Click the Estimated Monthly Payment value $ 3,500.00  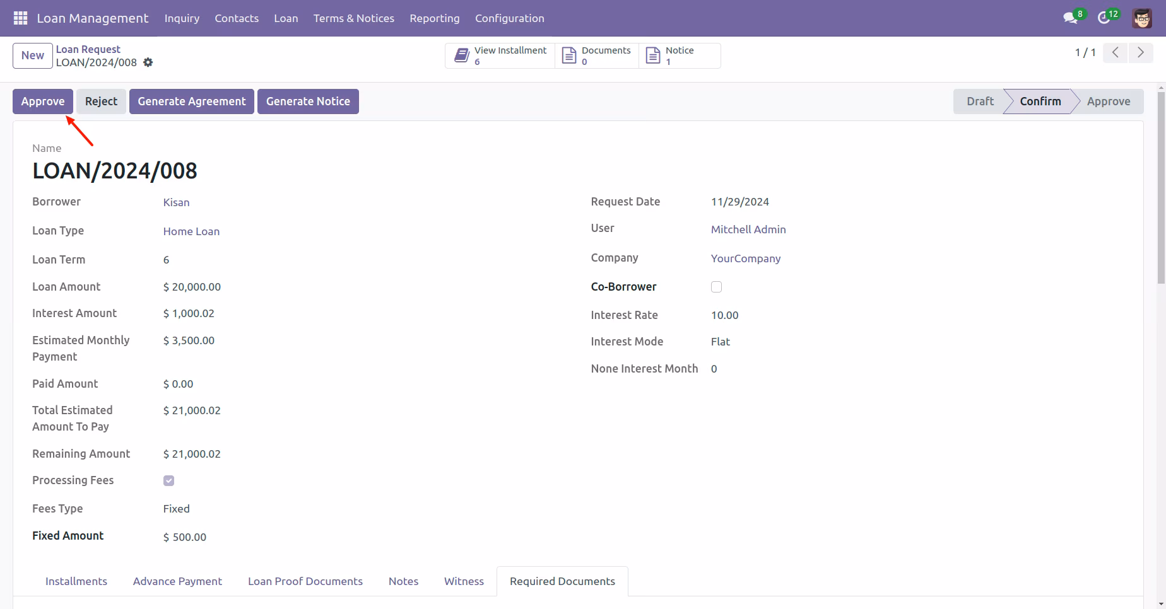[x=189, y=340]
